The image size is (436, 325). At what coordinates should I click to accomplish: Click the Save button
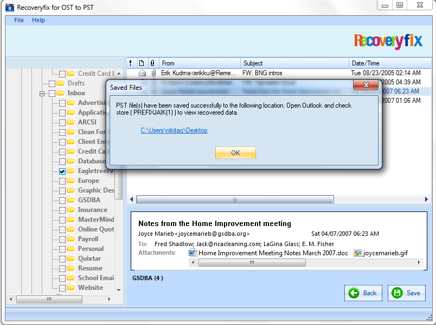pyautogui.click(x=407, y=293)
